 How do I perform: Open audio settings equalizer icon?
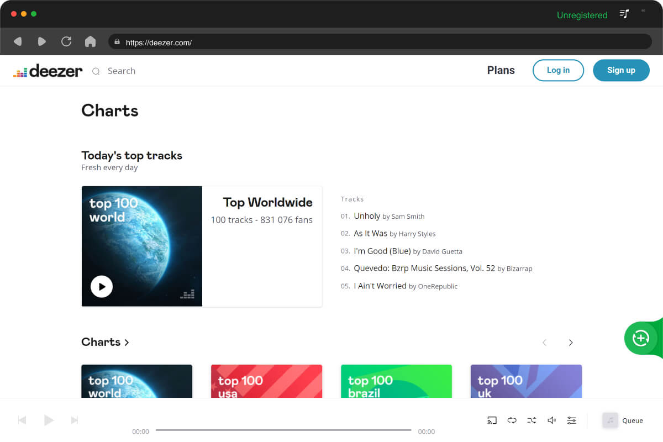pos(571,420)
